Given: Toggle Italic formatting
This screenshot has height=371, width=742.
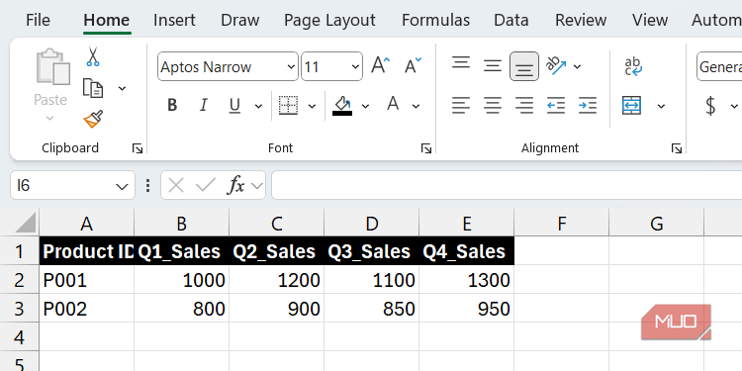Looking at the screenshot, I should pos(204,105).
